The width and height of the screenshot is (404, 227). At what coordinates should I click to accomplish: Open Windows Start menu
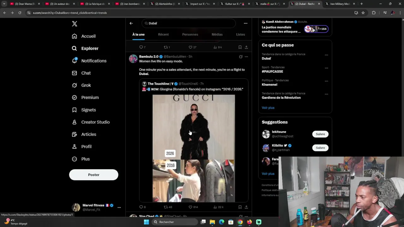coord(146,222)
